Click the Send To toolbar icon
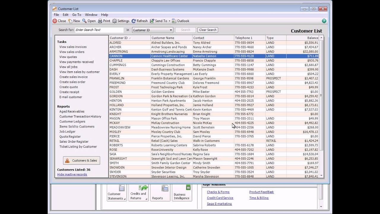The width and height of the screenshot is (380, 214). coord(152,21)
